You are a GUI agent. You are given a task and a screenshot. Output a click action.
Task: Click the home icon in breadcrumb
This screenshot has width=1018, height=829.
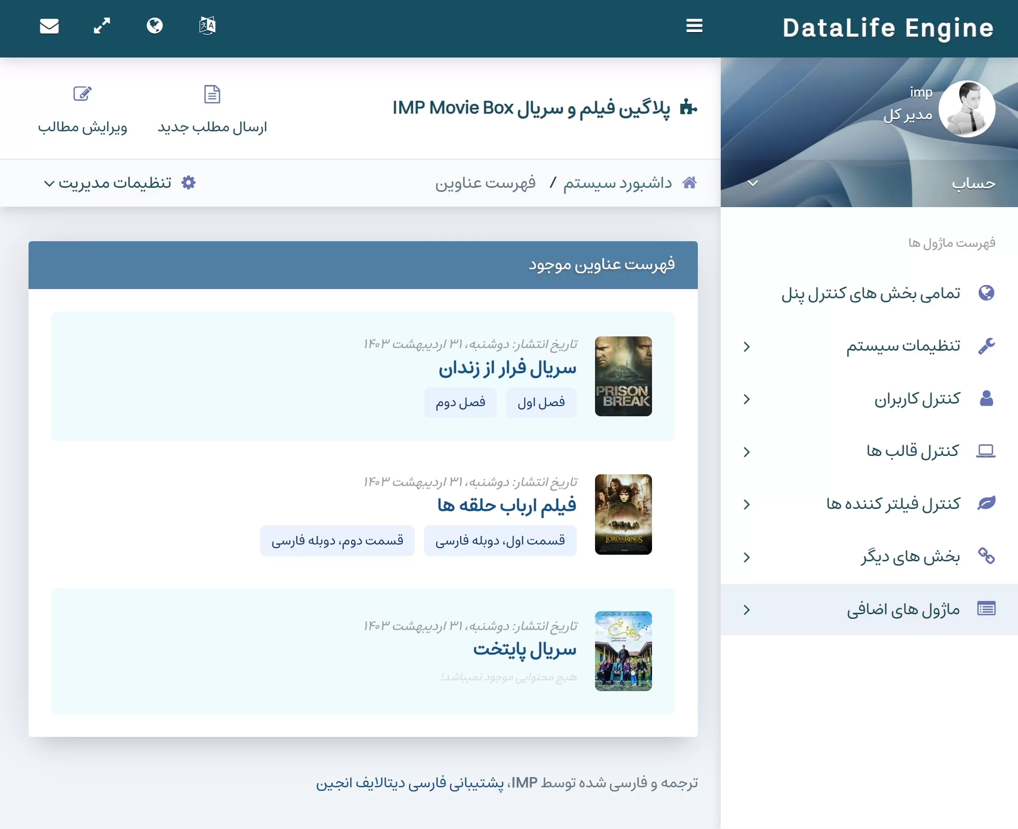689,183
